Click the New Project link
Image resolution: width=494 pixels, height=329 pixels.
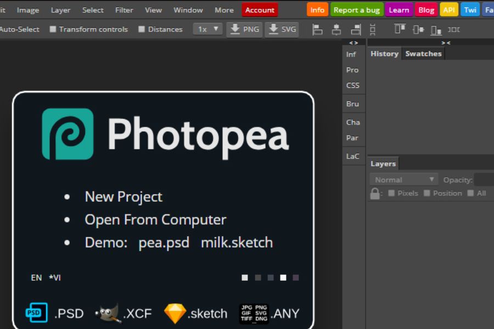point(123,197)
